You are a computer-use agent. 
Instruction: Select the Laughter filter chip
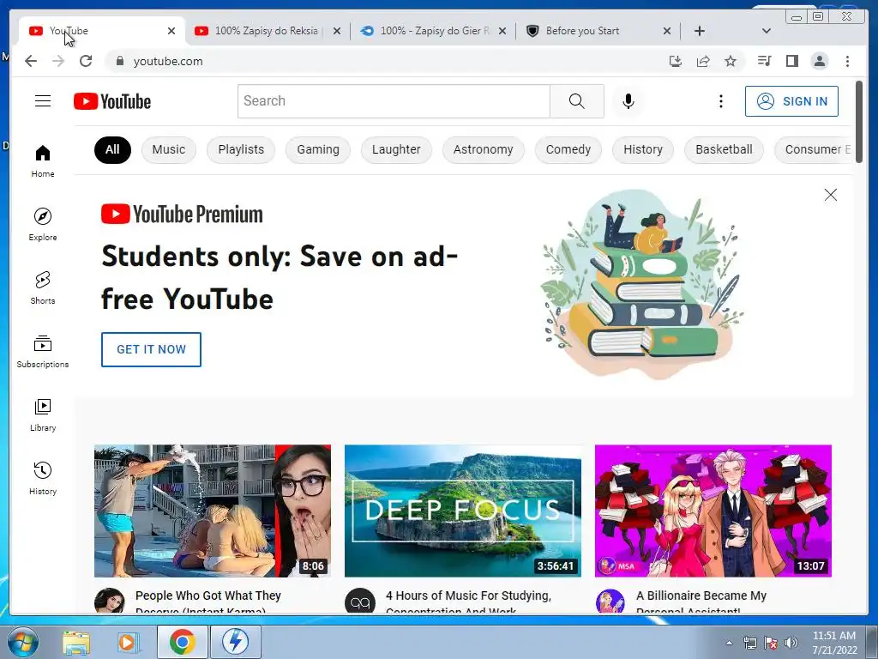pyautogui.click(x=396, y=149)
